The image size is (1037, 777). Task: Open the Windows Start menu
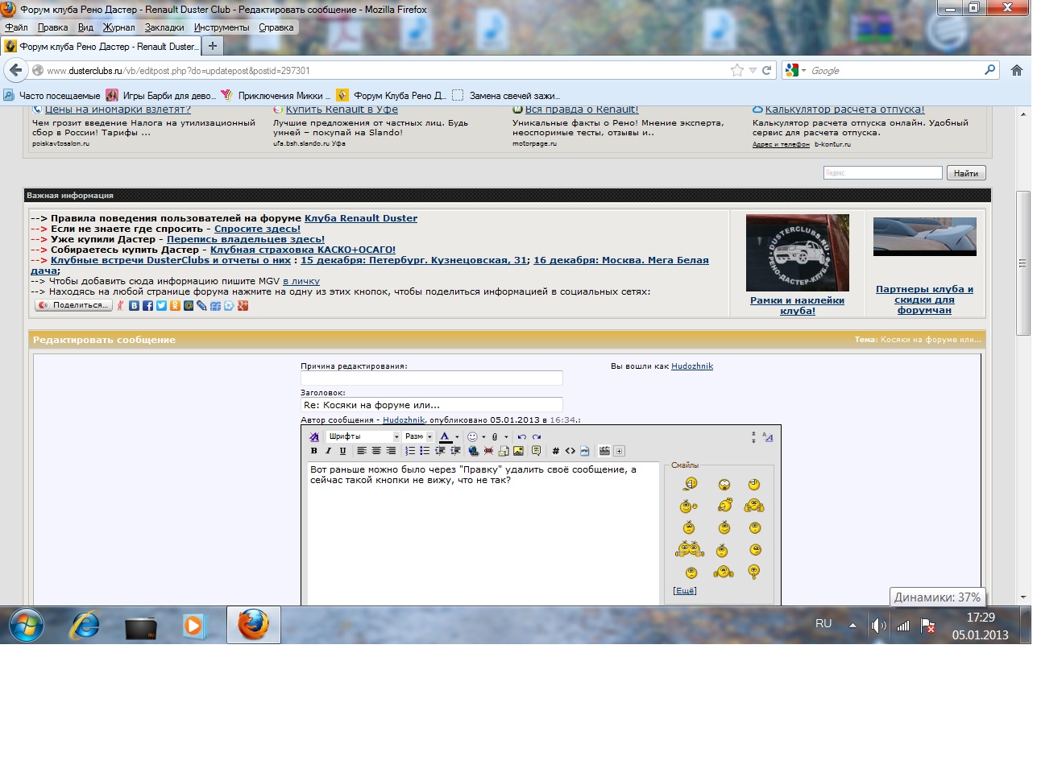coord(27,625)
